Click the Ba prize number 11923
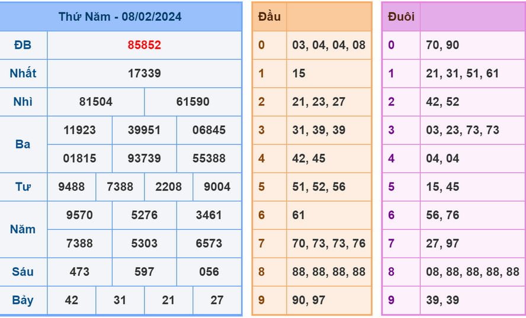 click(79, 130)
